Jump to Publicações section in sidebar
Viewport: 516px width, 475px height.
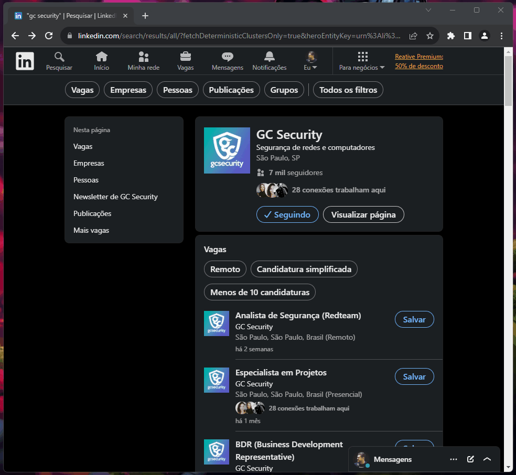(x=92, y=213)
